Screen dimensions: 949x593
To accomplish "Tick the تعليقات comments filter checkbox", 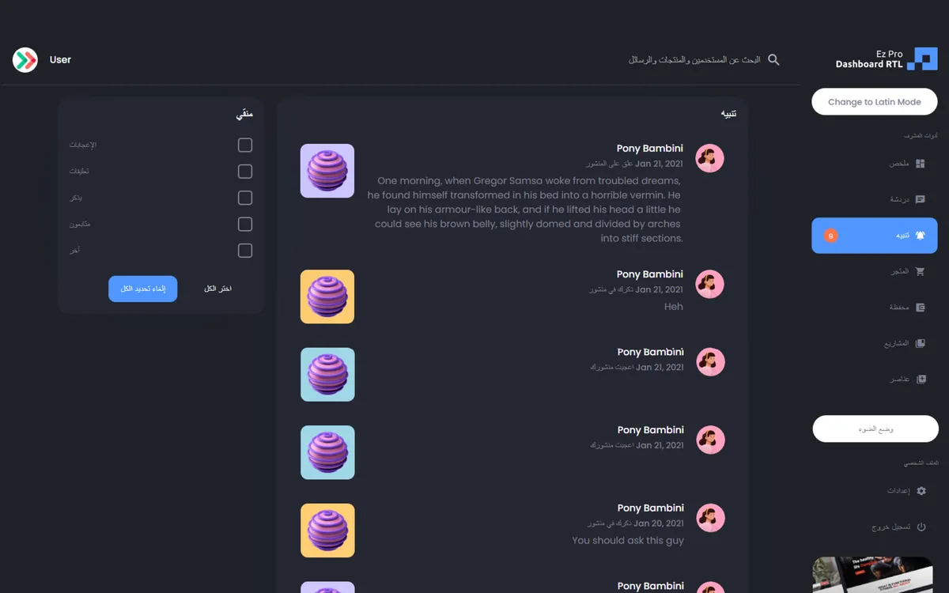I will (x=245, y=172).
